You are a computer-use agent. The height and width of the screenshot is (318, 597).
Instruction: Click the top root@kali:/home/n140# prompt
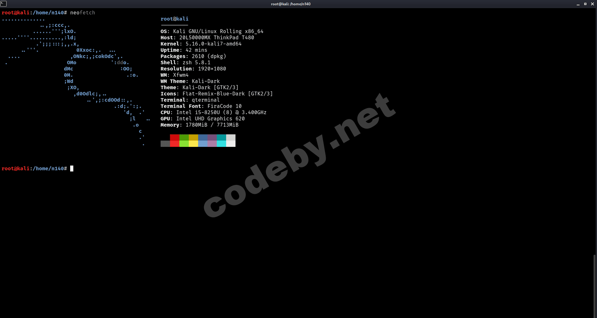[x=34, y=13]
